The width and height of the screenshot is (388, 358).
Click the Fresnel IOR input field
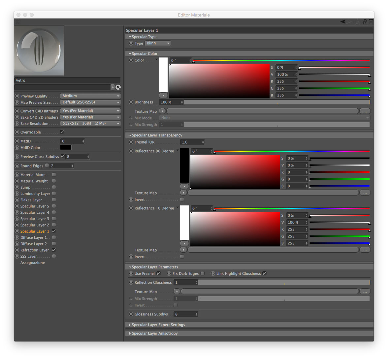[x=192, y=142]
